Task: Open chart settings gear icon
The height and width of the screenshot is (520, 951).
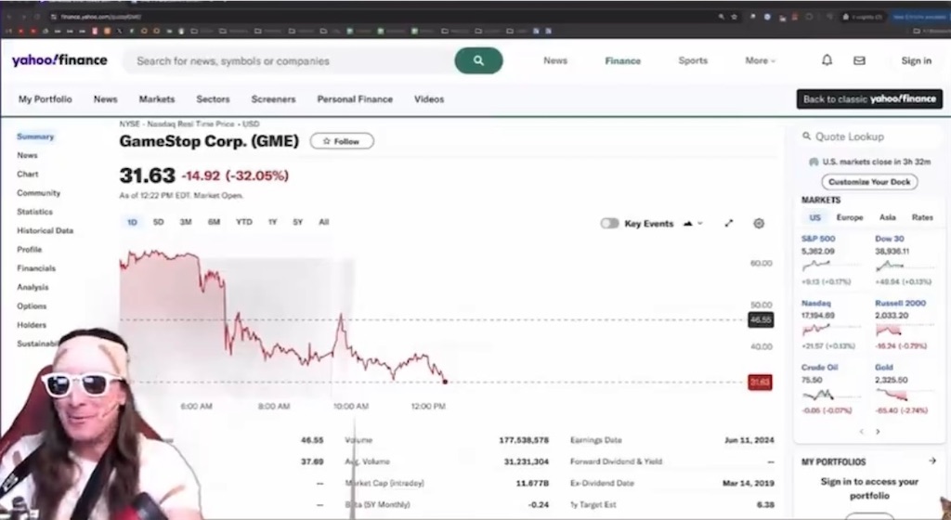Action: click(x=759, y=223)
